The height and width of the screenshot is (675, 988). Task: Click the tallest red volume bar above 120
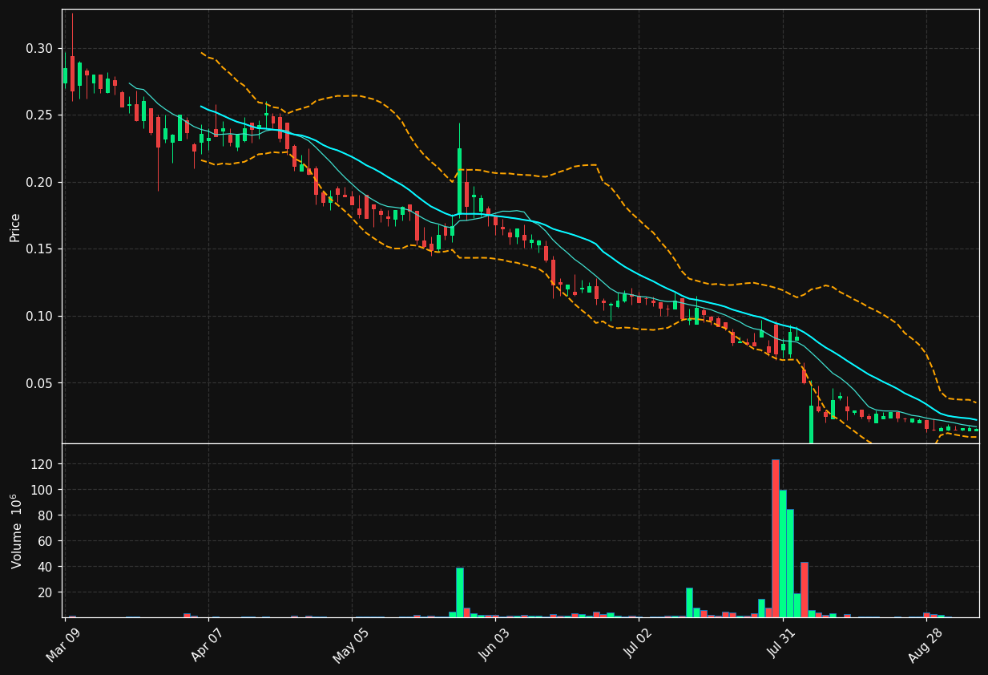pos(776,539)
